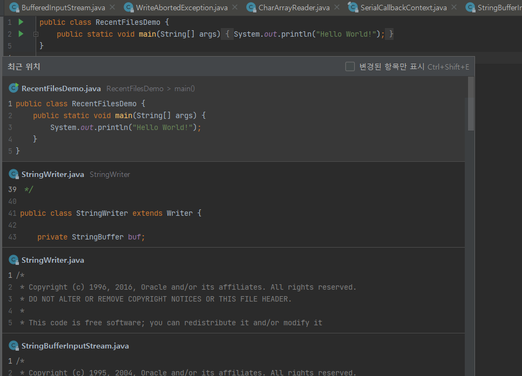Open the BufferedInputStream.java tab

tap(57, 8)
